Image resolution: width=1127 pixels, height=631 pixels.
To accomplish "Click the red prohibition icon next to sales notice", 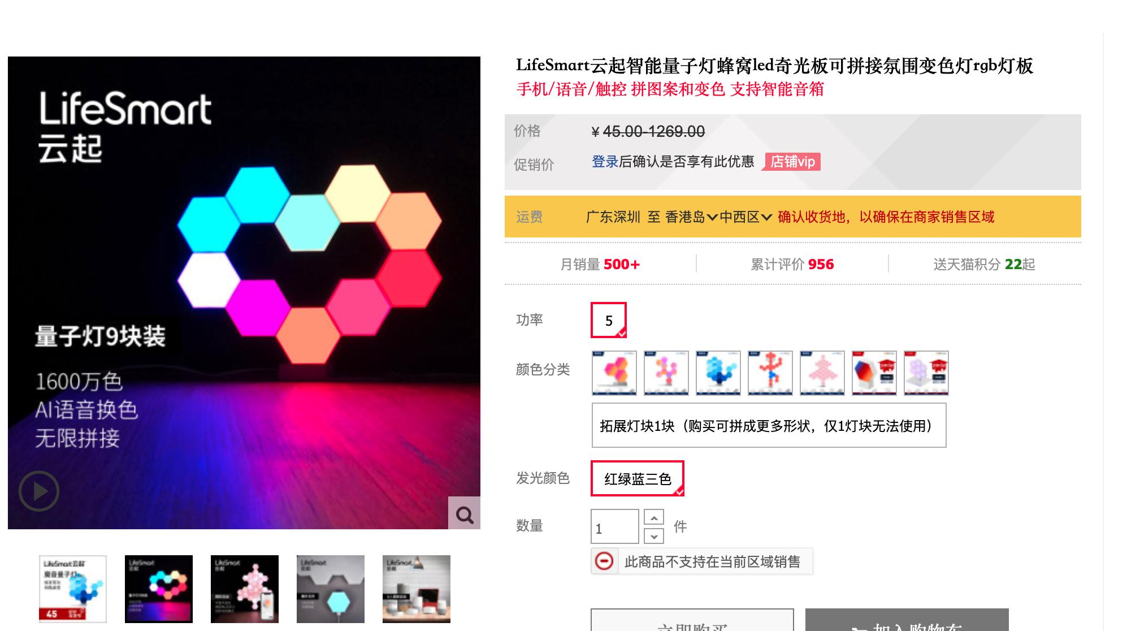I will coord(605,561).
